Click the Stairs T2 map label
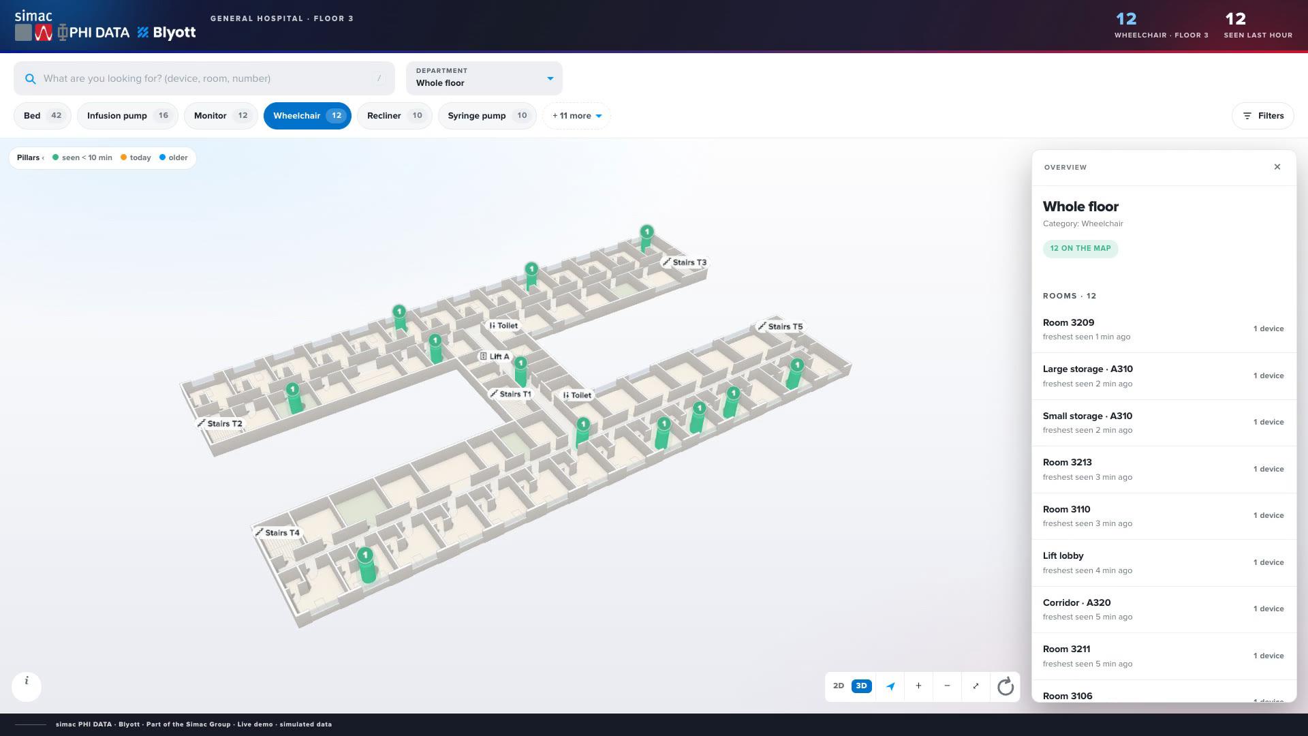The image size is (1308, 736). tap(219, 424)
